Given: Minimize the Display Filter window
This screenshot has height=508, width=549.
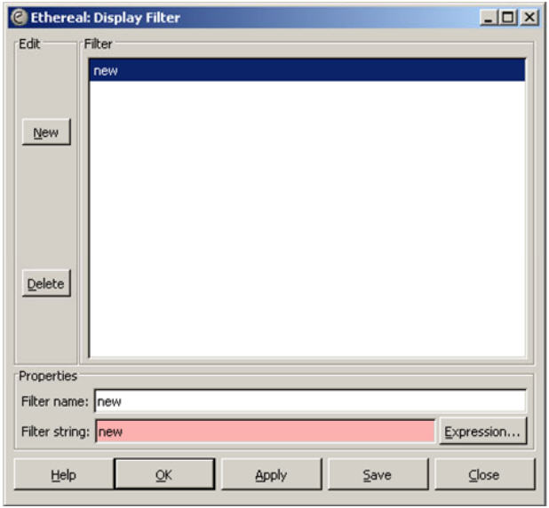Looking at the screenshot, I should (489, 17).
